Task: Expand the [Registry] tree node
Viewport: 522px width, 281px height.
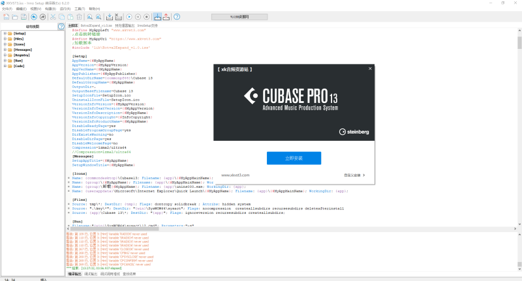Action: point(5,55)
